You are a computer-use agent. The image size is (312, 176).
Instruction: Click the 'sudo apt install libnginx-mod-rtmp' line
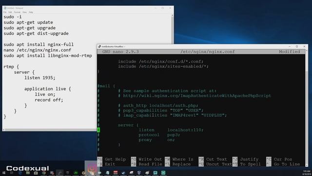(x=48, y=55)
